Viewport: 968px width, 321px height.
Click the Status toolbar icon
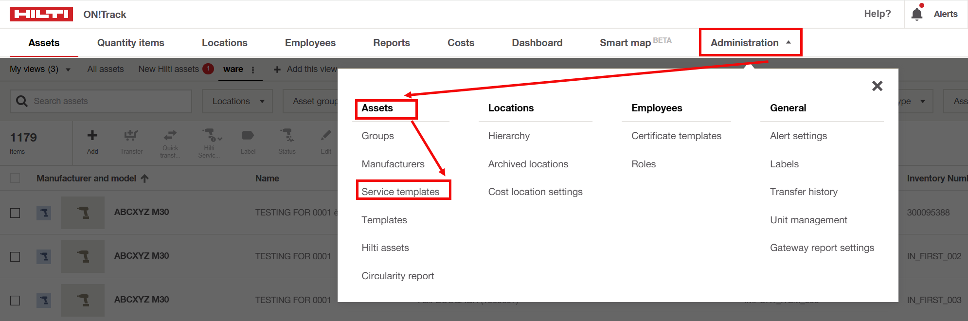pyautogui.click(x=287, y=136)
